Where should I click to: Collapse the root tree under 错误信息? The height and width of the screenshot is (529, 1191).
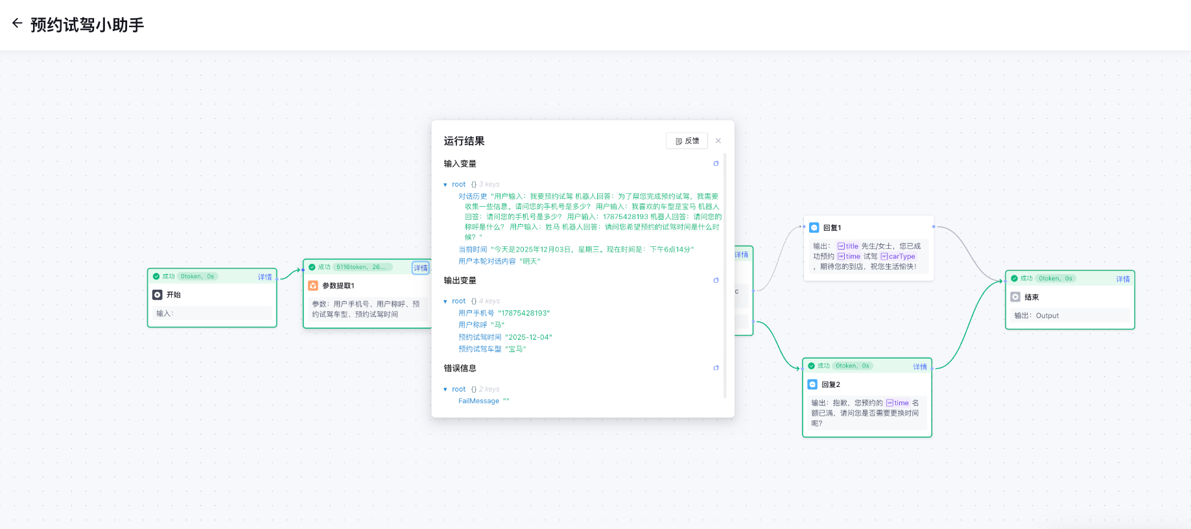(445, 390)
